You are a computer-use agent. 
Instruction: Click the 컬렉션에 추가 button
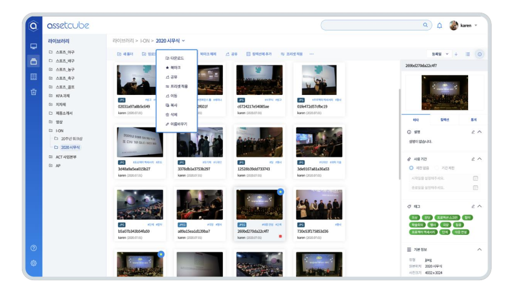259,54
